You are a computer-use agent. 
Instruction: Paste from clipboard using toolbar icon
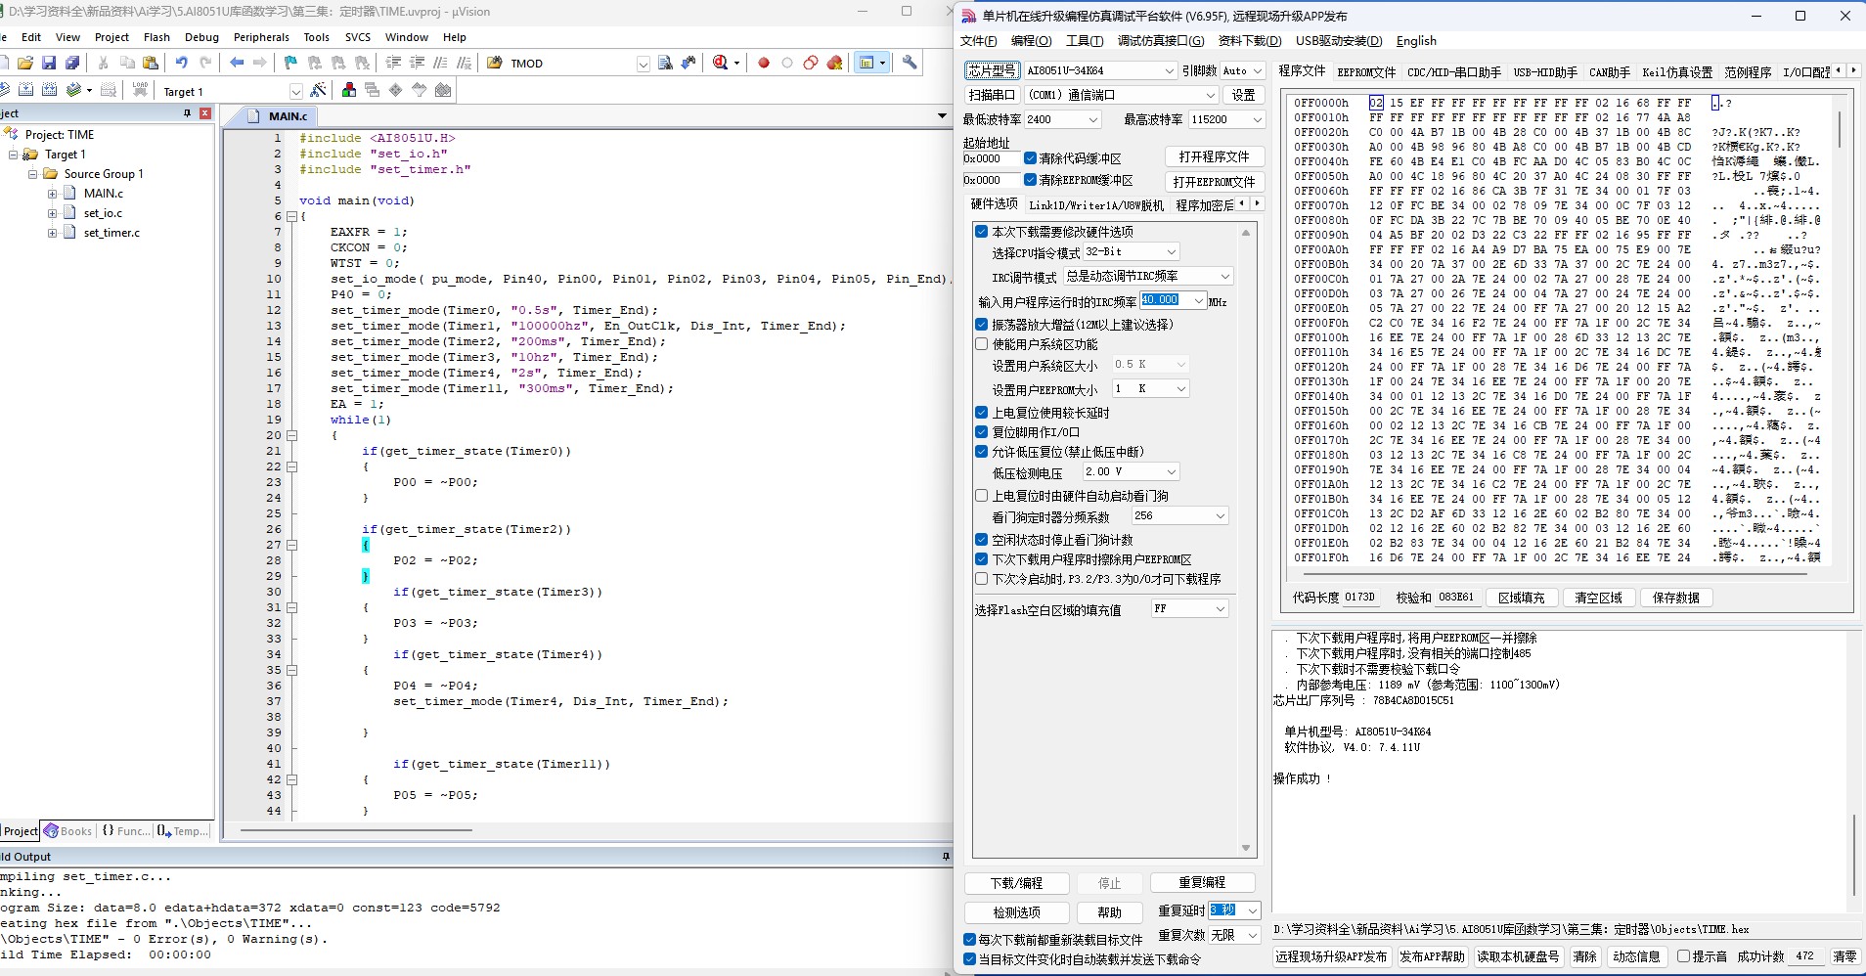tap(151, 63)
